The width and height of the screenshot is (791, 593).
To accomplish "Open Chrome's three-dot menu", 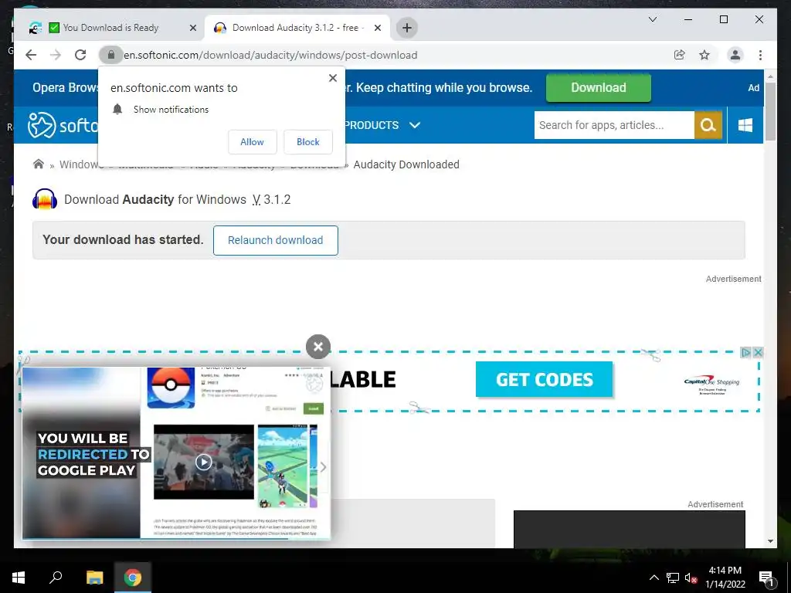I will pyautogui.click(x=760, y=55).
